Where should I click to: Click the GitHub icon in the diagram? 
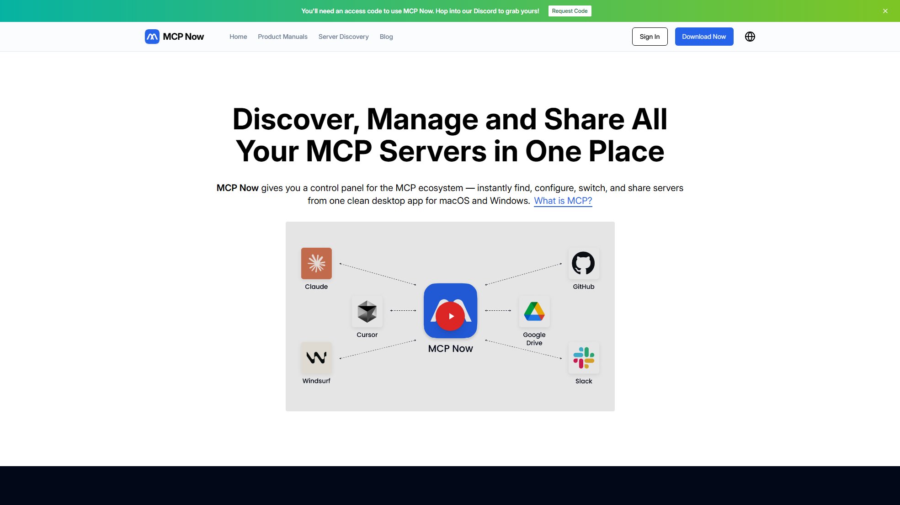[x=583, y=263]
